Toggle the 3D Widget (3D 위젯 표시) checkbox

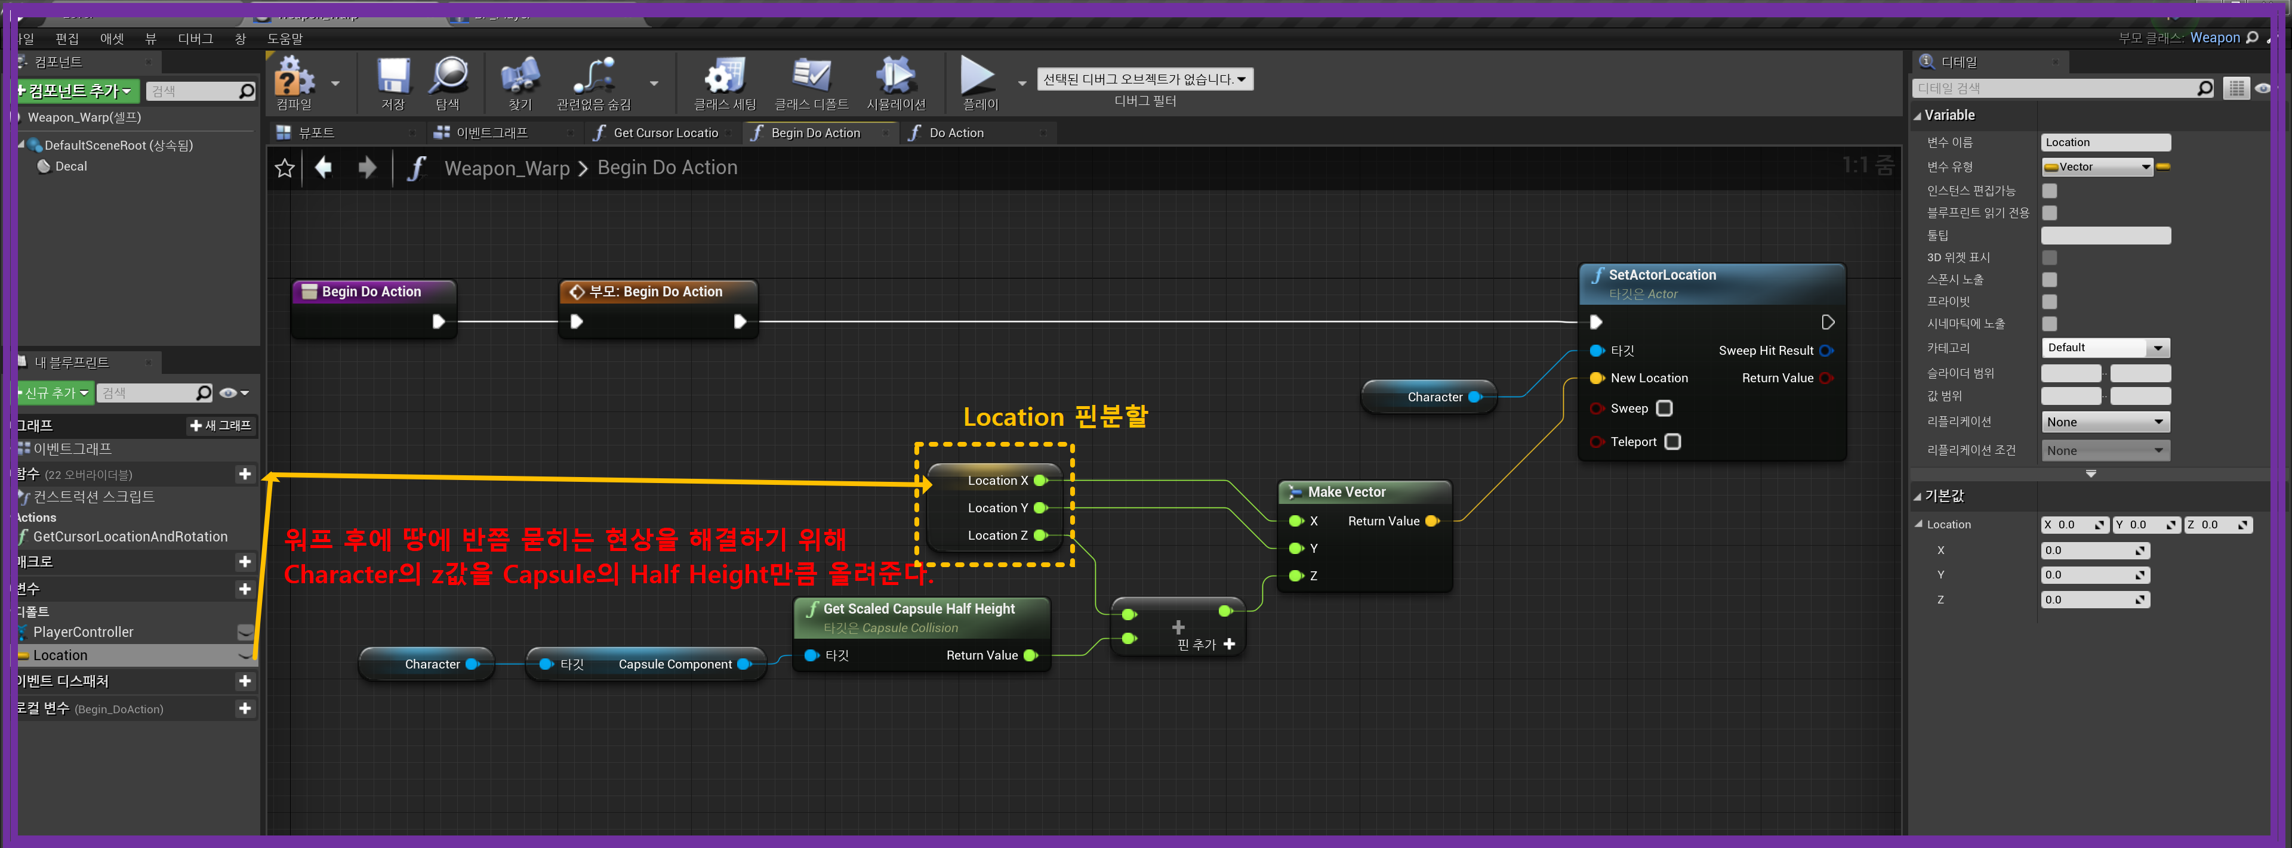(2049, 258)
